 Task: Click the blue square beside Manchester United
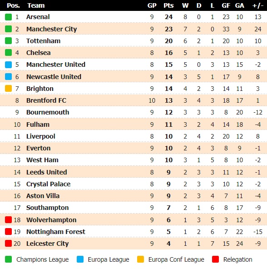click(x=8, y=65)
